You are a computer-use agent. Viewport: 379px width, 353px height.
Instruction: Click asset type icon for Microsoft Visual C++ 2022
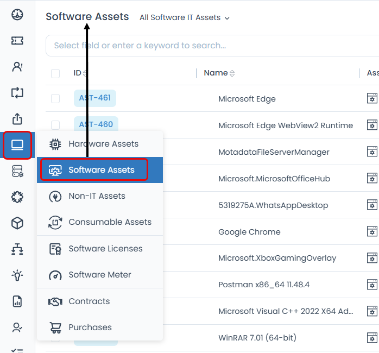(x=372, y=311)
